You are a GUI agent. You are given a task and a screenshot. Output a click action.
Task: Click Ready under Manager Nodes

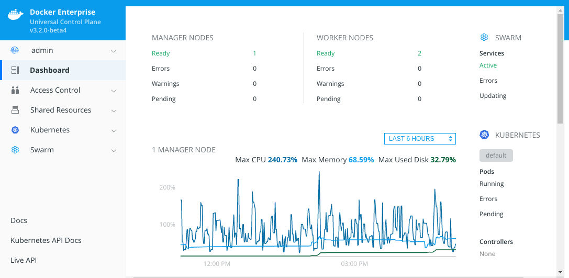[x=161, y=53]
